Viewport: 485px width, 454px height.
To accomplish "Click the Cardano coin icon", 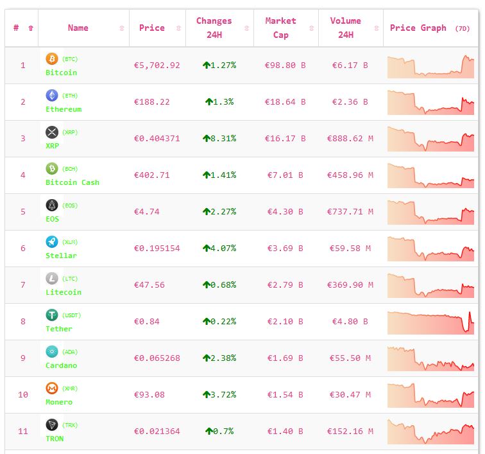I will pos(51,352).
